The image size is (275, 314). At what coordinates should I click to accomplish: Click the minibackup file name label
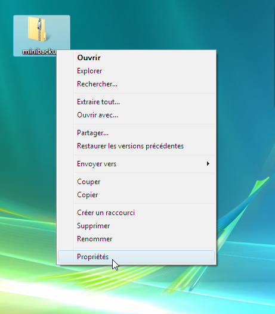click(39, 51)
